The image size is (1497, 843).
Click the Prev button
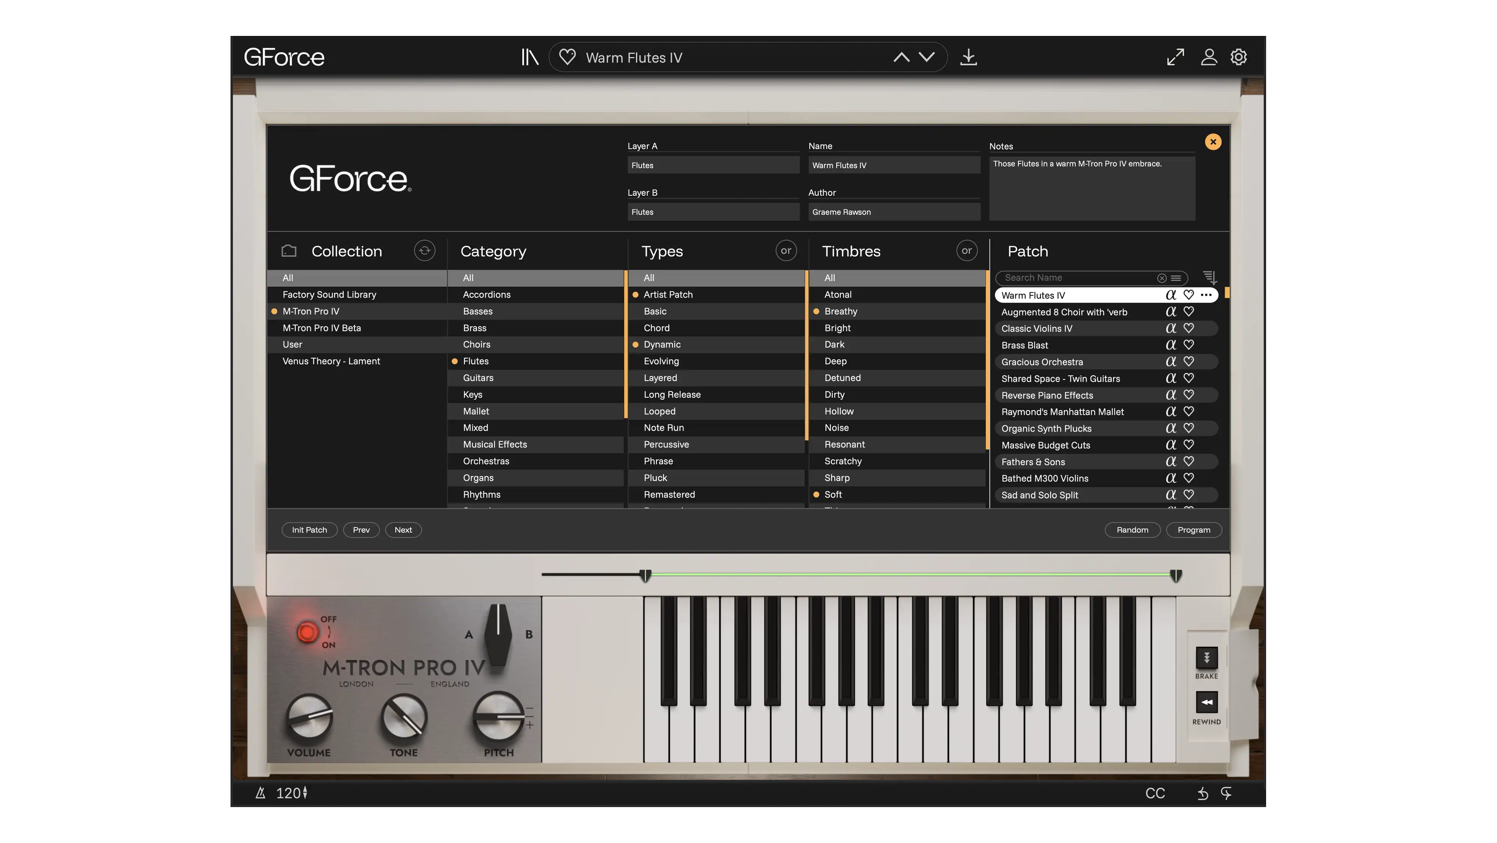pos(361,530)
